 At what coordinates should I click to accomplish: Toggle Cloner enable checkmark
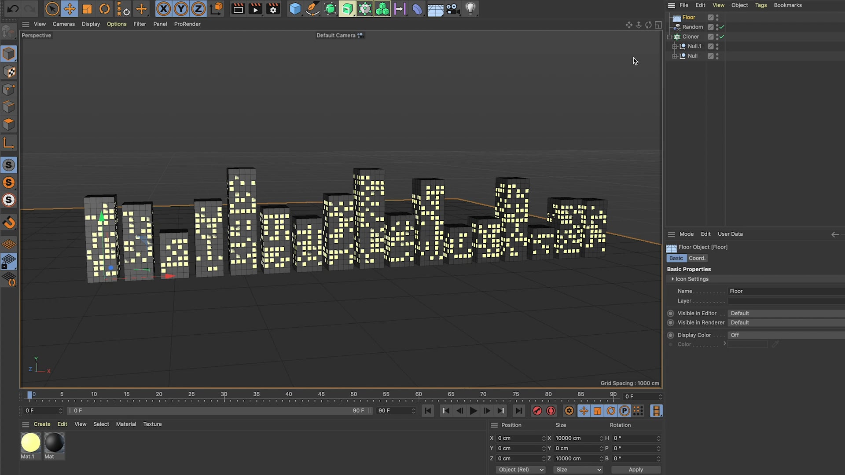[722, 37]
